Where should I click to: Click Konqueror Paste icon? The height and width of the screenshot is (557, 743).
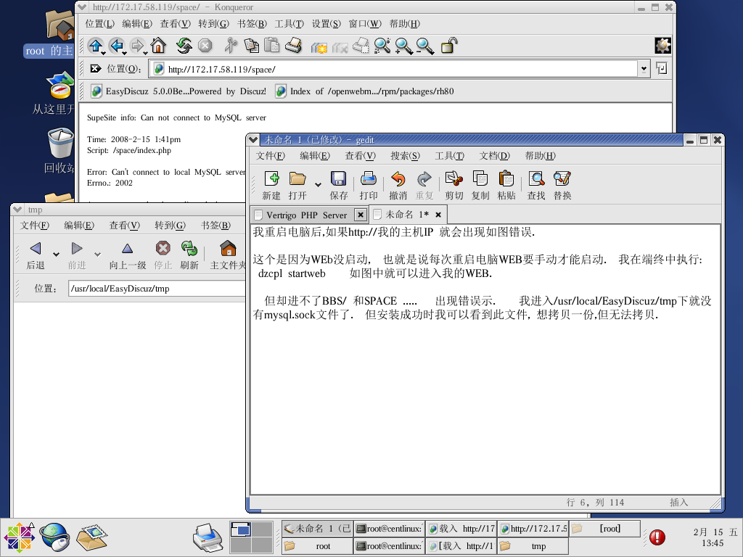tap(272, 46)
